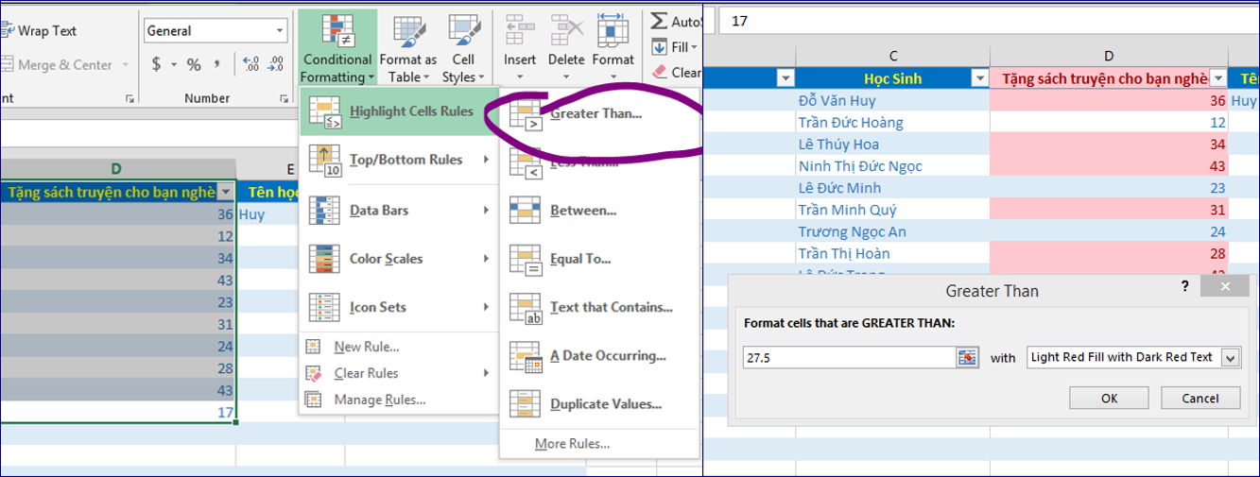This screenshot has height=477, width=1260.
Task: Choose the Duplicate Values rule
Action: (605, 404)
